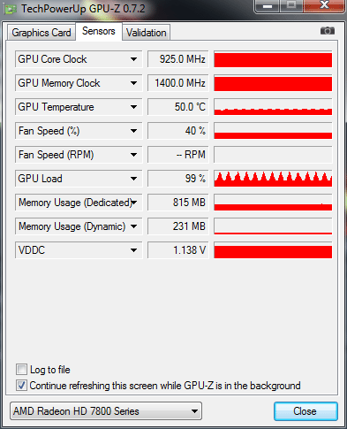Click the GPU-Z app icon in title bar
This screenshot has height=429, width=347.
[x=11, y=9]
